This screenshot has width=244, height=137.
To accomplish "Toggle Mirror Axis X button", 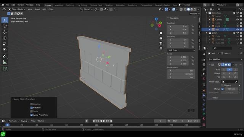I will [224, 70].
